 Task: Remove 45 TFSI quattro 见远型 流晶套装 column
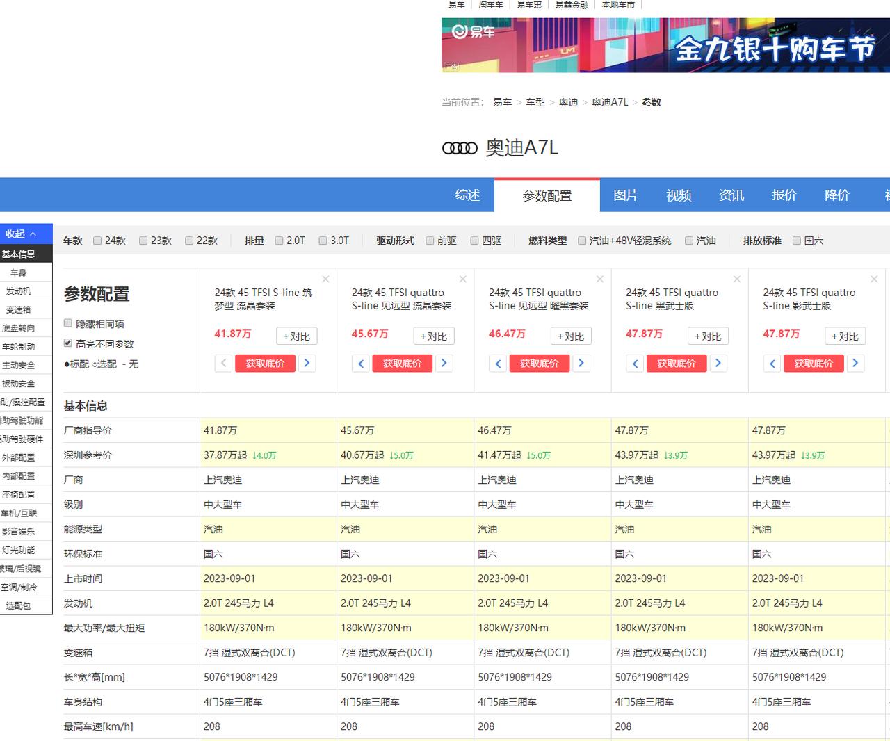(x=462, y=279)
